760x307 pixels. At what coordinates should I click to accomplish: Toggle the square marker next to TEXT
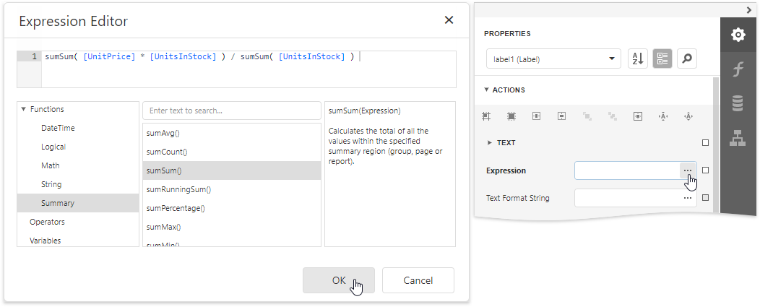click(x=706, y=143)
